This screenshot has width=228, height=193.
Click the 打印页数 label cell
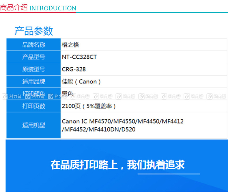34,106
